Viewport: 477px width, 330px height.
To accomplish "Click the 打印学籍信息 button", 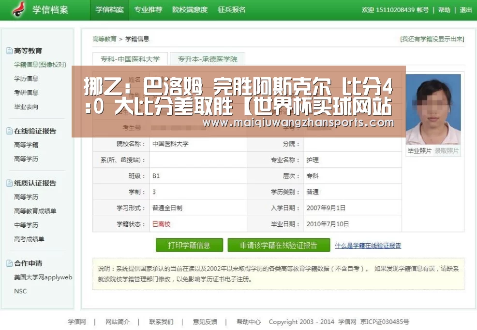I will pos(189,245).
